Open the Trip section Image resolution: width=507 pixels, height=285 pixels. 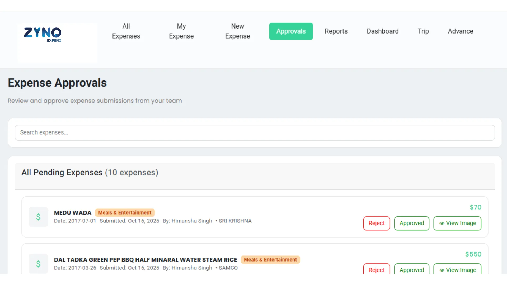[423, 31]
